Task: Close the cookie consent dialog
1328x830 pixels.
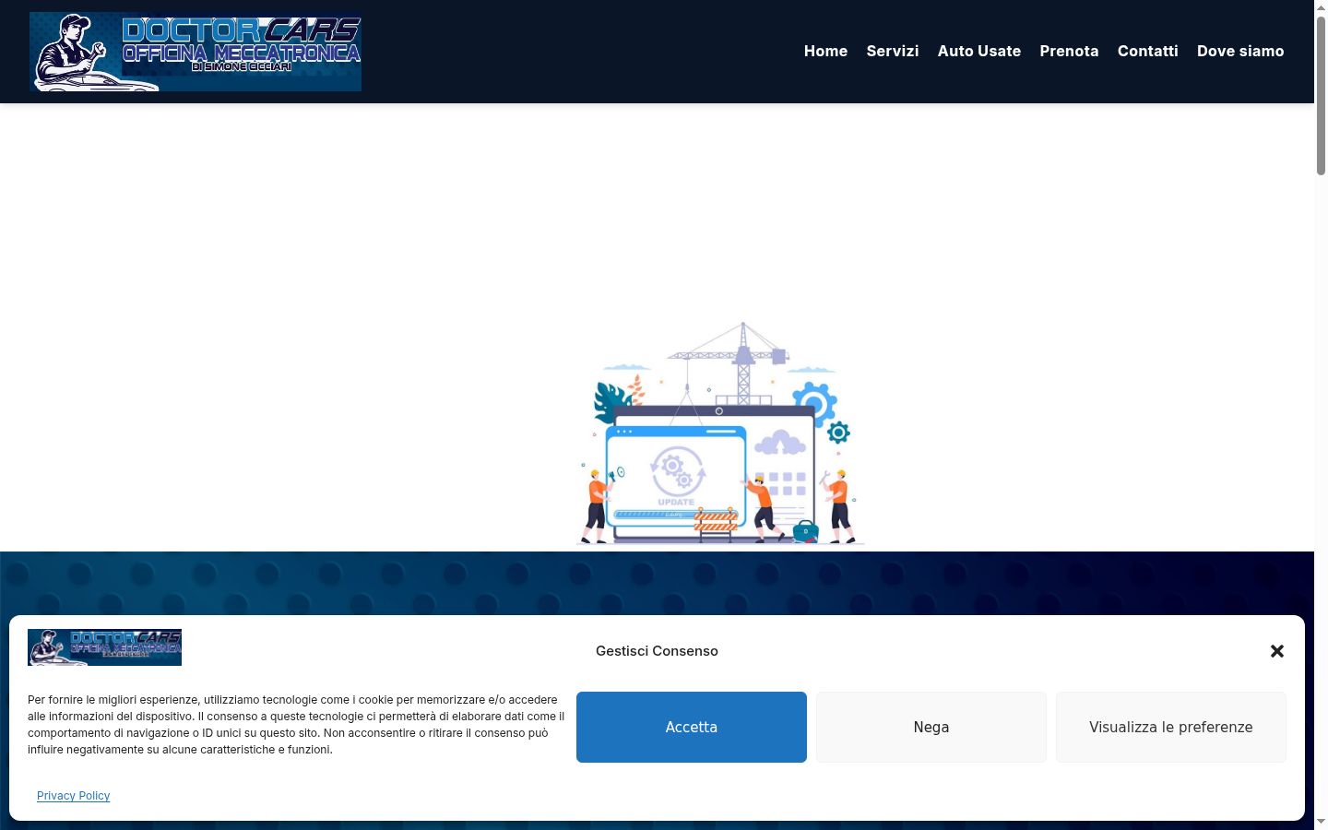Action: tap(1277, 651)
